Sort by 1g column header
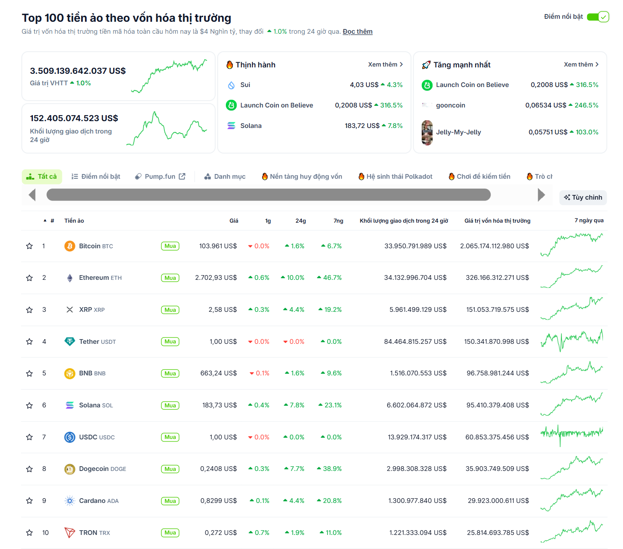The image size is (623, 549). (268, 221)
